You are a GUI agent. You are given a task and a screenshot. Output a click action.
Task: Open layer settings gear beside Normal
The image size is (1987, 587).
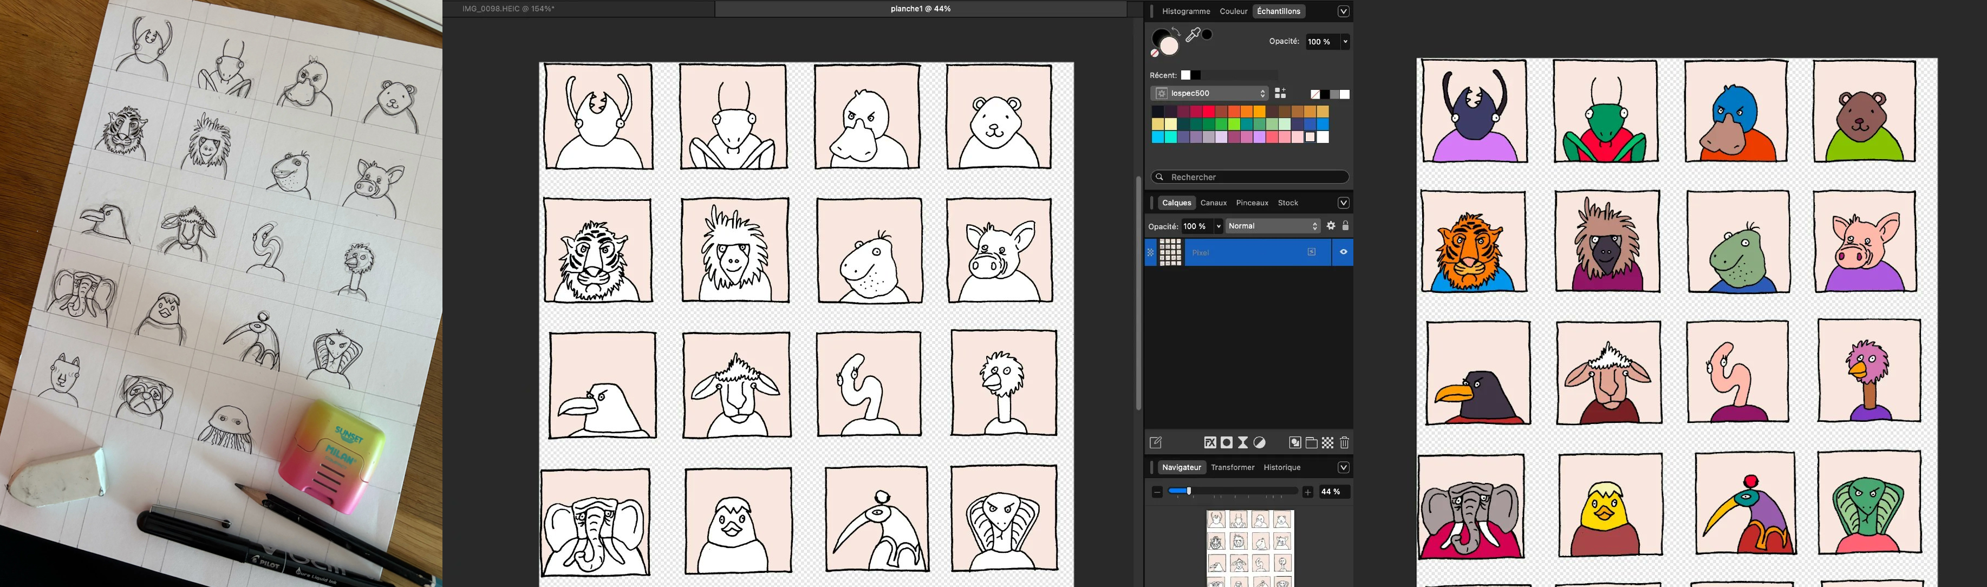1331,226
